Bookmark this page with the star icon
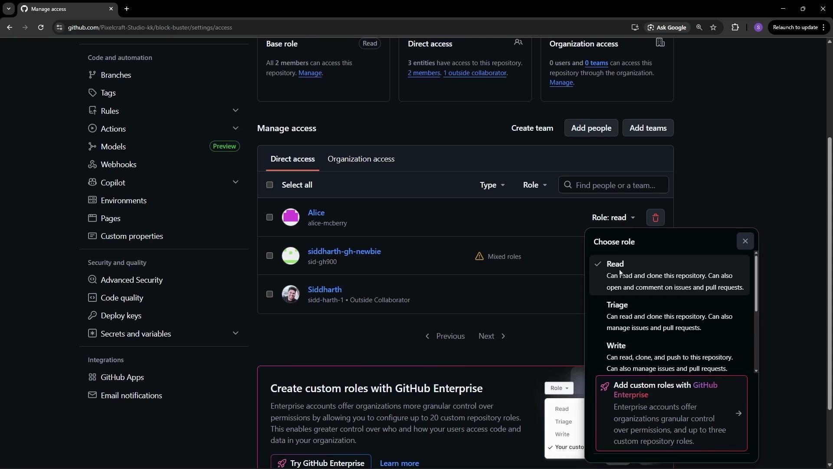 [x=713, y=27]
